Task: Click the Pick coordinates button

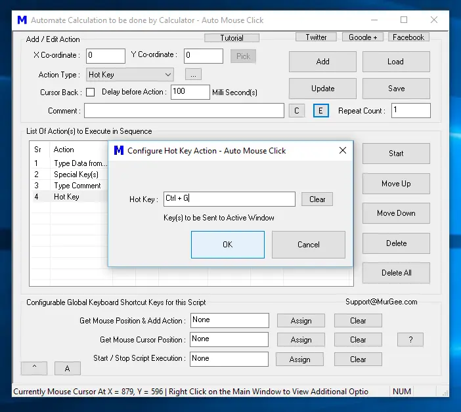Action: coord(243,56)
